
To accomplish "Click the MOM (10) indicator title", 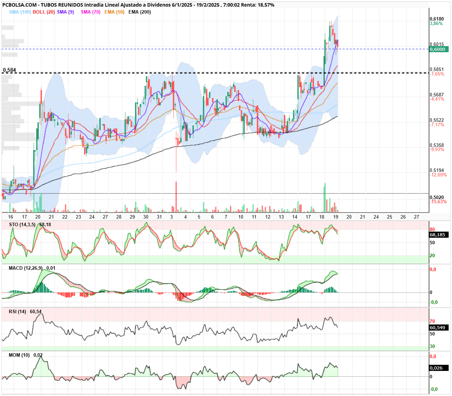I will 19,355.
